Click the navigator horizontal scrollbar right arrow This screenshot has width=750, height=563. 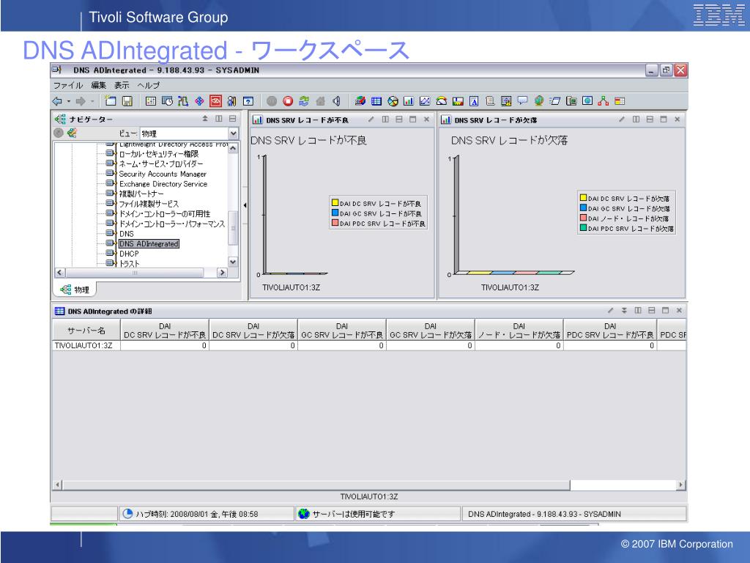[222, 273]
